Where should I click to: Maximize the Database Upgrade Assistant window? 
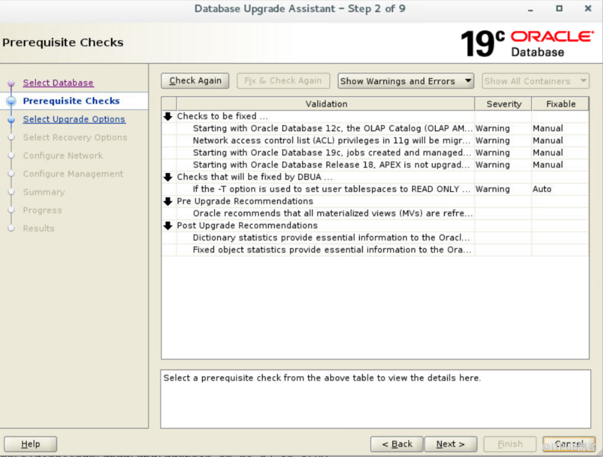click(x=559, y=9)
